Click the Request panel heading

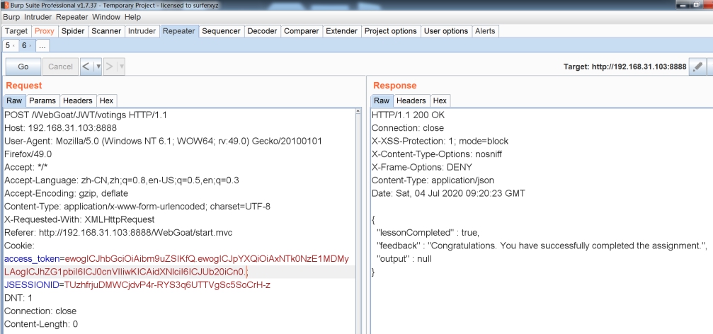pos(23,86)
